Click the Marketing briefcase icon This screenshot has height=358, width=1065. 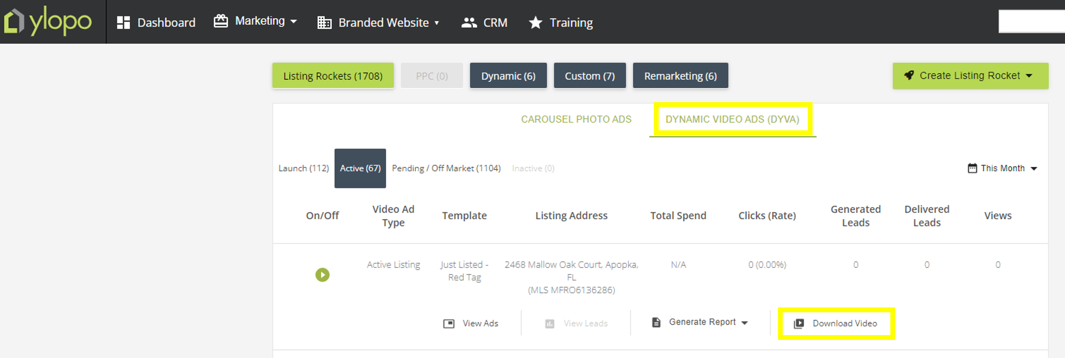[220, 21]
